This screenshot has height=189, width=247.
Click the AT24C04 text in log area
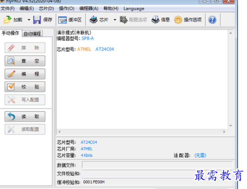(x=104, y=49)
